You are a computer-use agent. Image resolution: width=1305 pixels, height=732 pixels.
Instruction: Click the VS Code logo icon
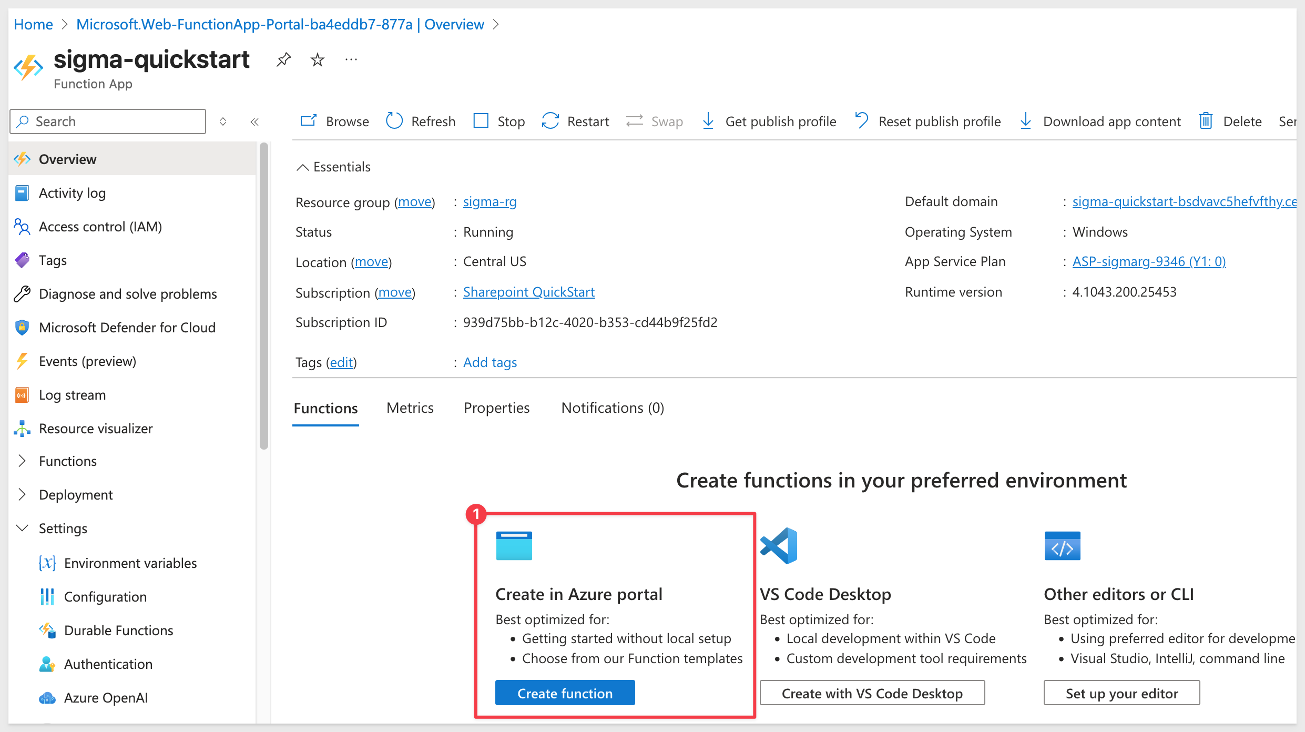[779, 546]
